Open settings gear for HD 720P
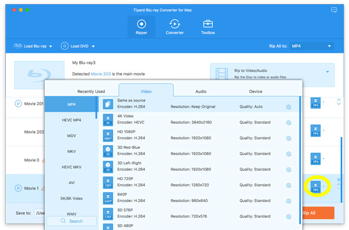 click(x=289, y=185)
